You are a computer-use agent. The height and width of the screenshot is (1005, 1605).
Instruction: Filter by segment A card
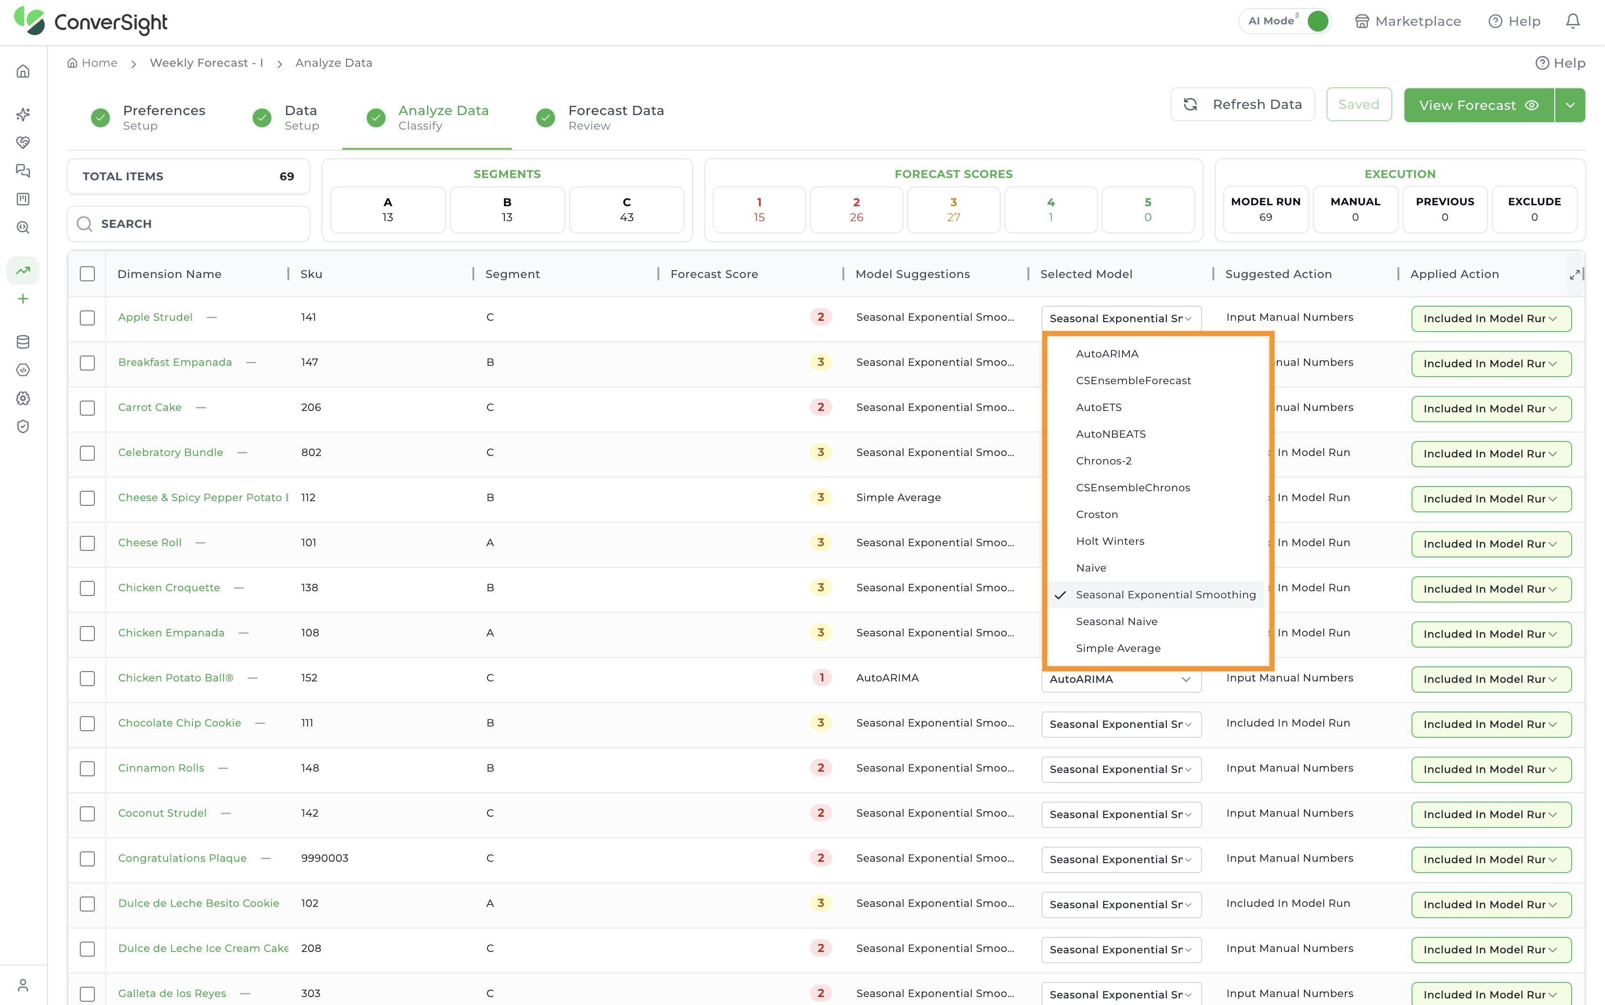pyautogui.click(x=387, y=209)
